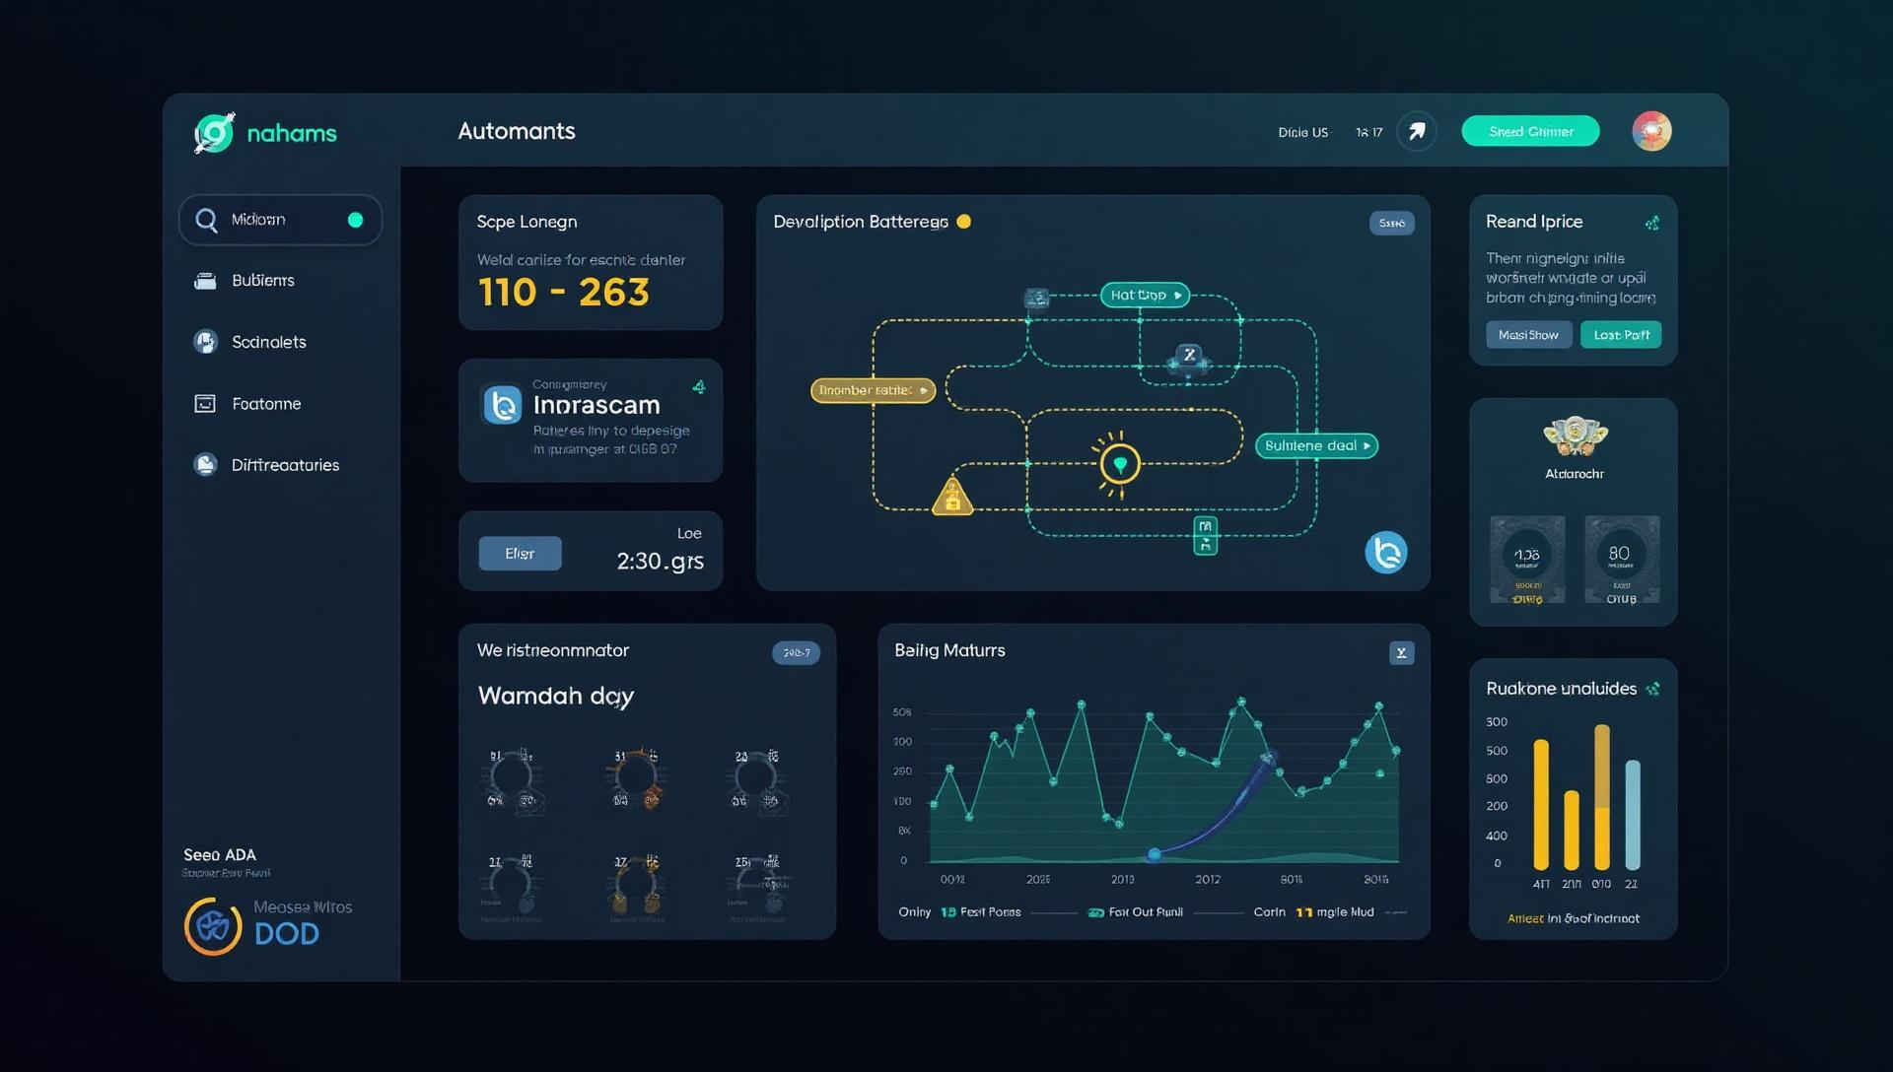Click the badge on We ristneonmnator card
Image resolution: width=1893 pixels, height=1072 pixels.
(796, 652)
